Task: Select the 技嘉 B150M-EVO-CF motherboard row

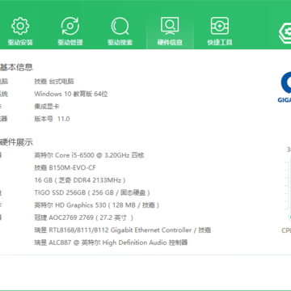Action: click(65, 168)
